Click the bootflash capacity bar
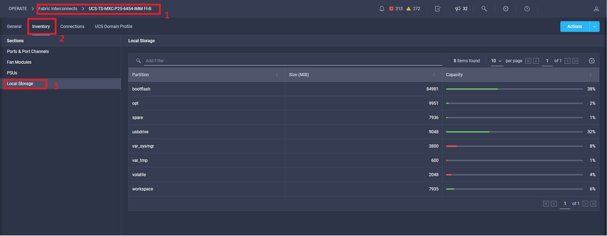 514,89
